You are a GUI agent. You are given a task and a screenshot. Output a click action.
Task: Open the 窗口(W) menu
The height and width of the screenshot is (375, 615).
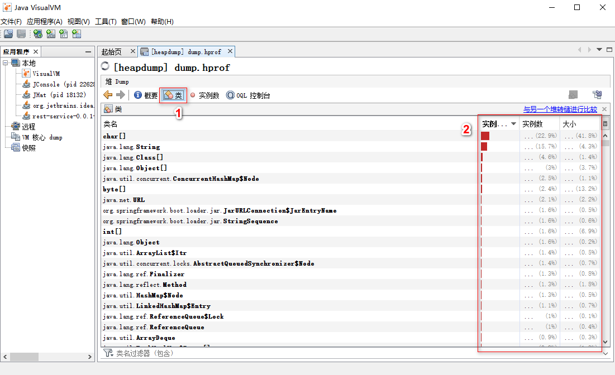coord(134,22)
